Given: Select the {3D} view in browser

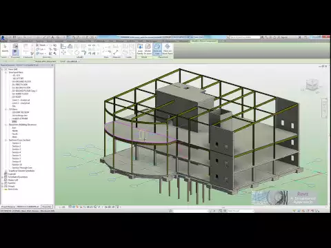Looking at the screenshot, I should click(14, 121).
